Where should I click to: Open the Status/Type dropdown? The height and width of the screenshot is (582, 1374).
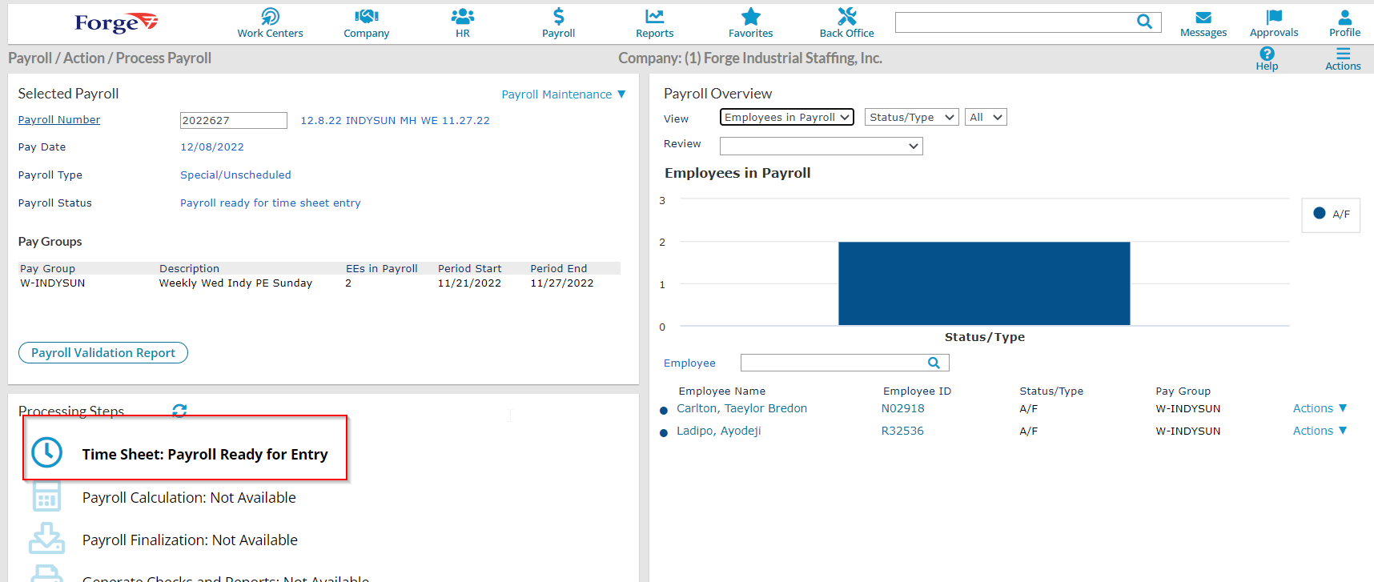911,117
